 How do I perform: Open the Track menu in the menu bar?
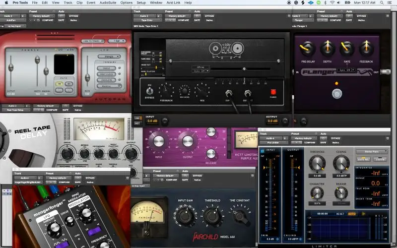tap(67, 2)
